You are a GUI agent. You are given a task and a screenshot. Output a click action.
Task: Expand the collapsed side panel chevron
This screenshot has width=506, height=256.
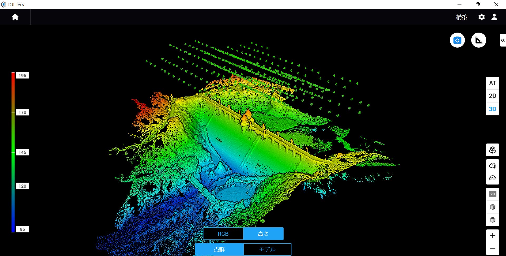tap(503, 40)
